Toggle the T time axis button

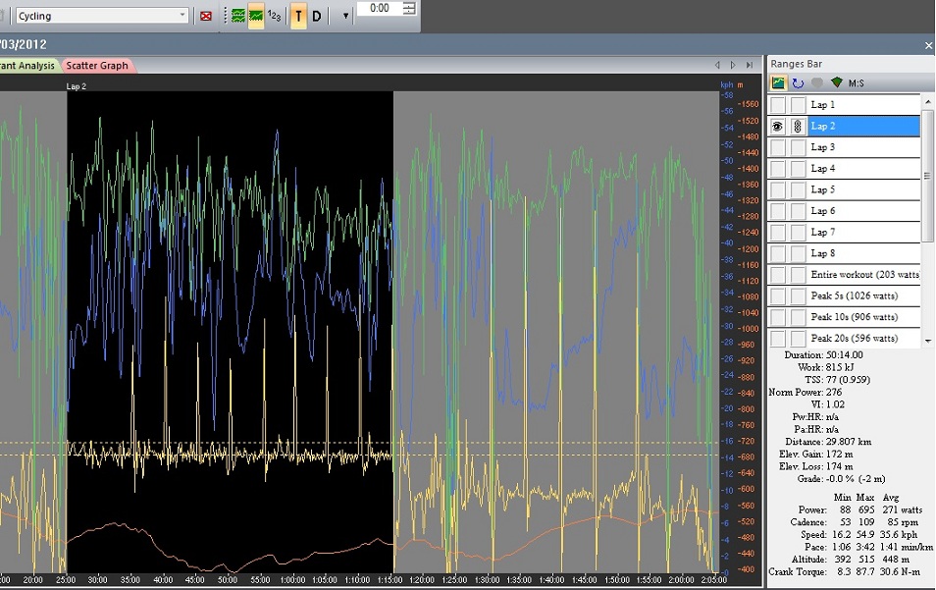click(298, 16)
